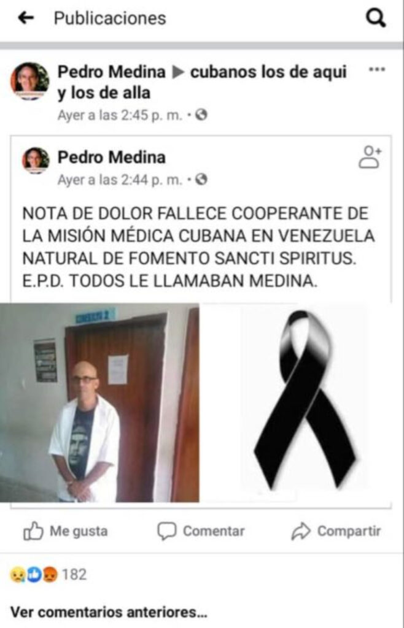The width and height of the screenshot is (404, 628).
Task: Click the add friend icon
Action: point(370,158)
